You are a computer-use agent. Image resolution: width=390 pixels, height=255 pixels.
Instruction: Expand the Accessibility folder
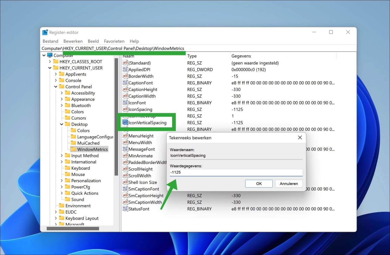[x=62, y=93]
